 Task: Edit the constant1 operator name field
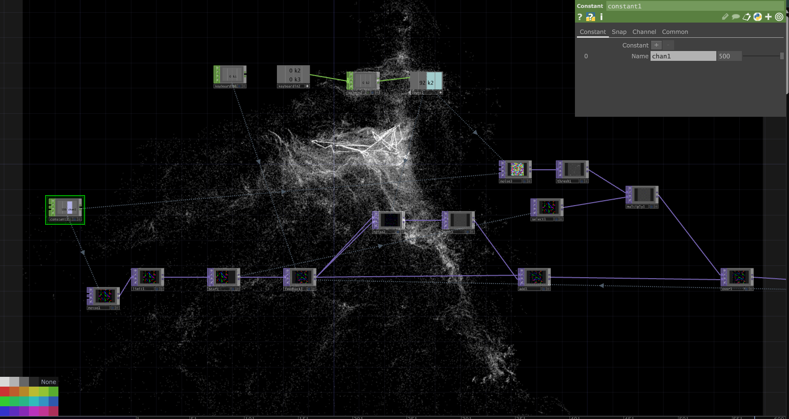(695, 6)
